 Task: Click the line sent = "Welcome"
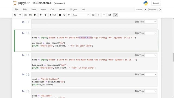click(42, 96)
